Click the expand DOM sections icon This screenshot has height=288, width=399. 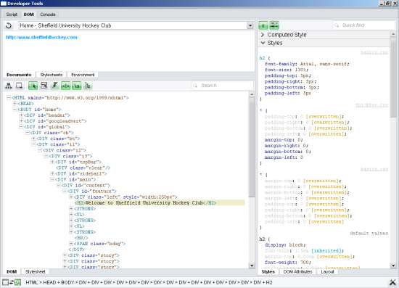[x=44, y=86]
